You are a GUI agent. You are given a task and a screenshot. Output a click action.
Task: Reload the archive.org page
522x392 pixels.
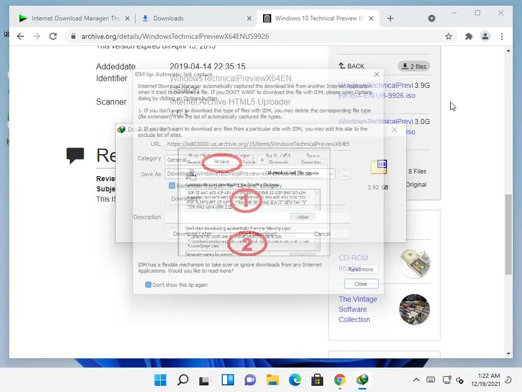point(53,36)
